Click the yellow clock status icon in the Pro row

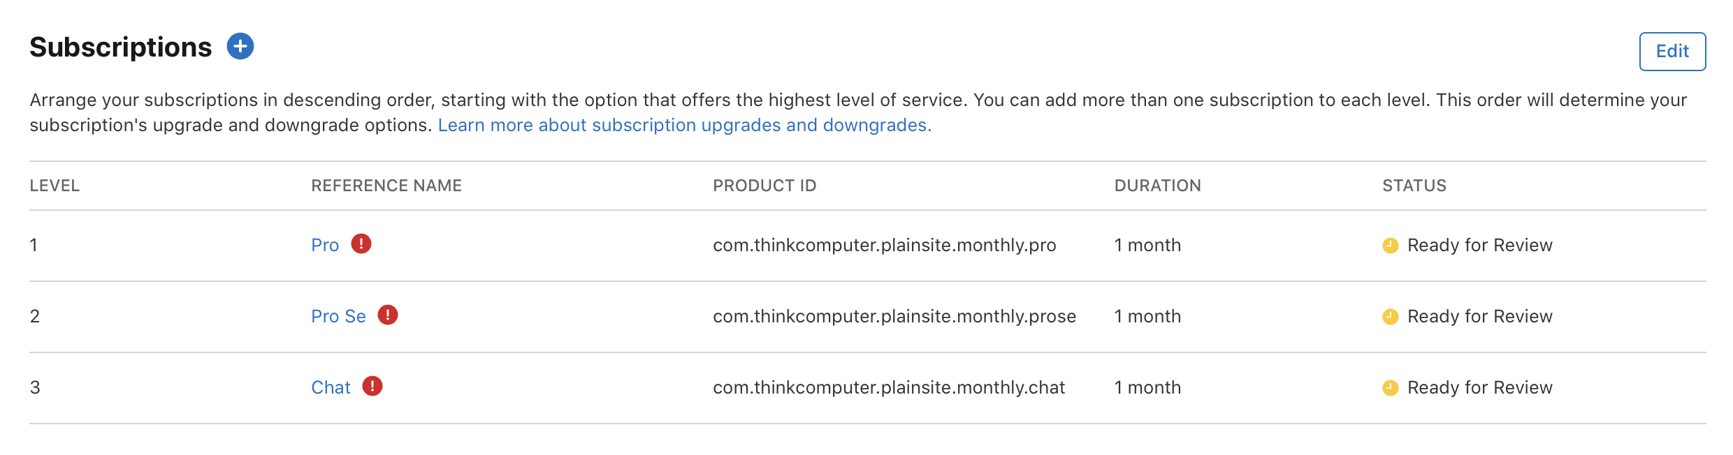coord(1391,246)
